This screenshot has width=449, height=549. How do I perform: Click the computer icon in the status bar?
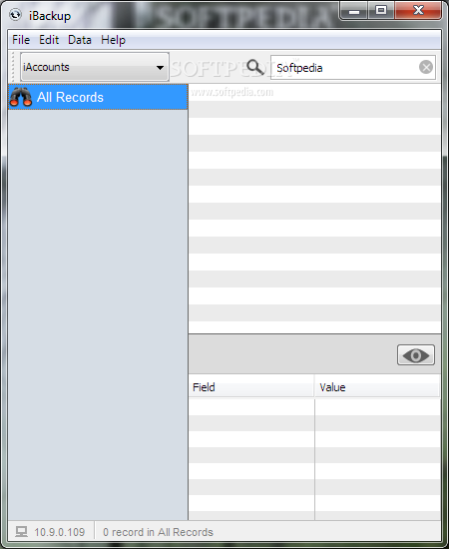[x=21, y=532]
